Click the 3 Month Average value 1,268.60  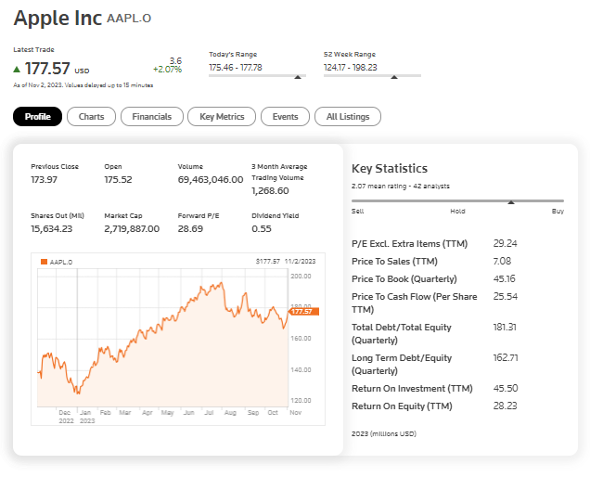pyautogui.click(x=270, y=191)
